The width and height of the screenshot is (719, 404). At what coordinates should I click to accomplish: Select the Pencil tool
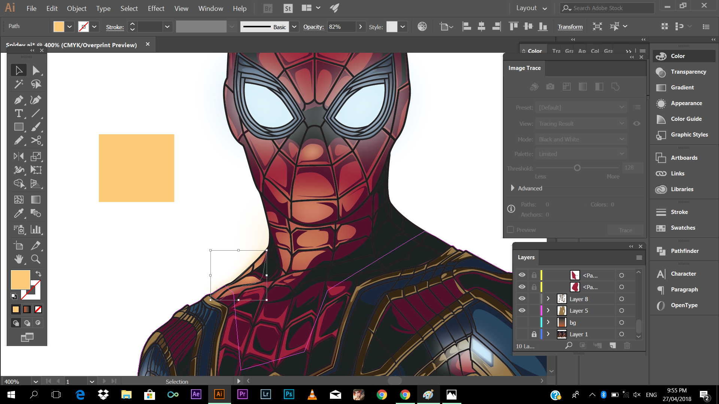(x=18, y=140)
